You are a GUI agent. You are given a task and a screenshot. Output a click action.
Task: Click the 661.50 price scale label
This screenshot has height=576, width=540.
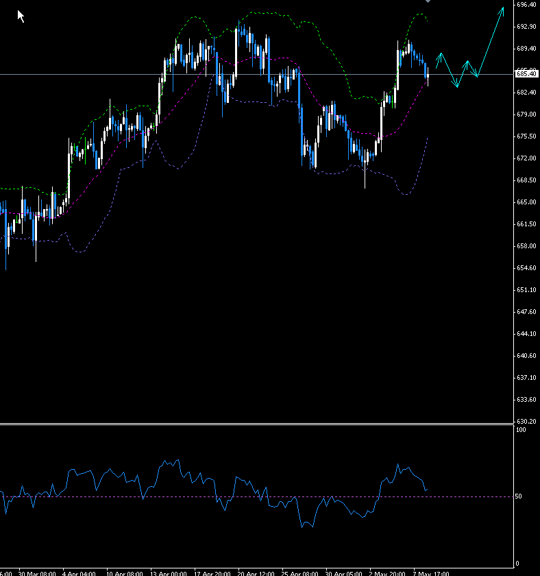526,224
